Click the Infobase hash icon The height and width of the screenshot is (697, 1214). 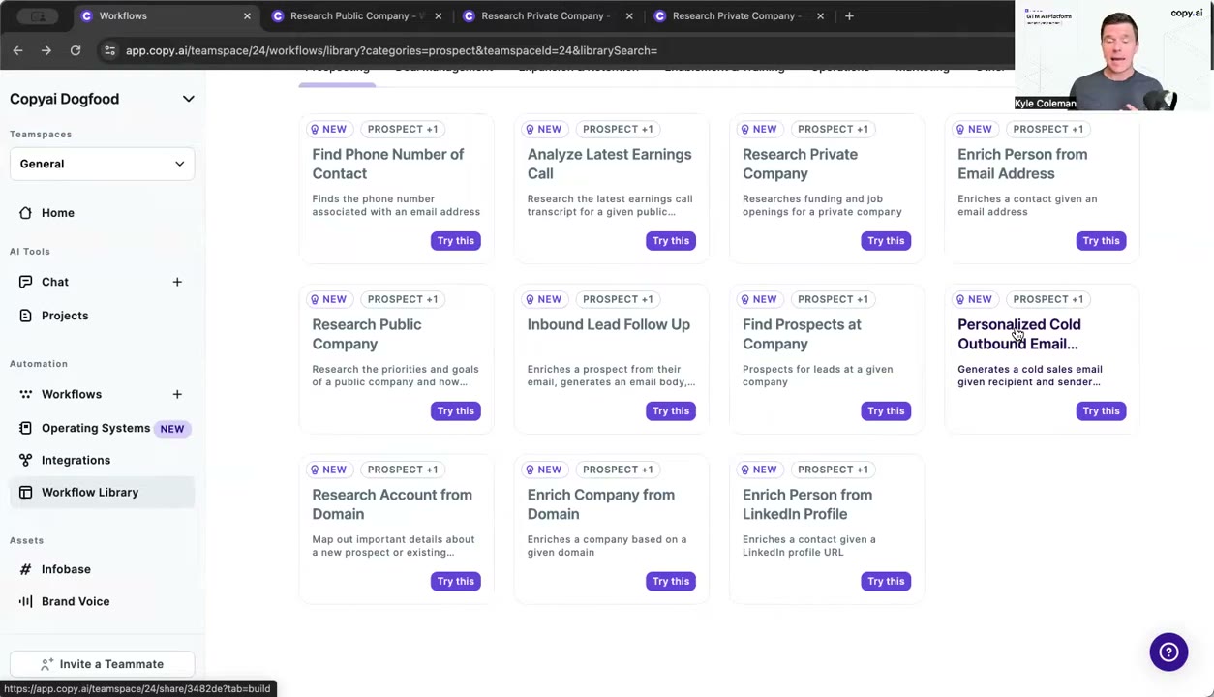[x=25, y=569]
